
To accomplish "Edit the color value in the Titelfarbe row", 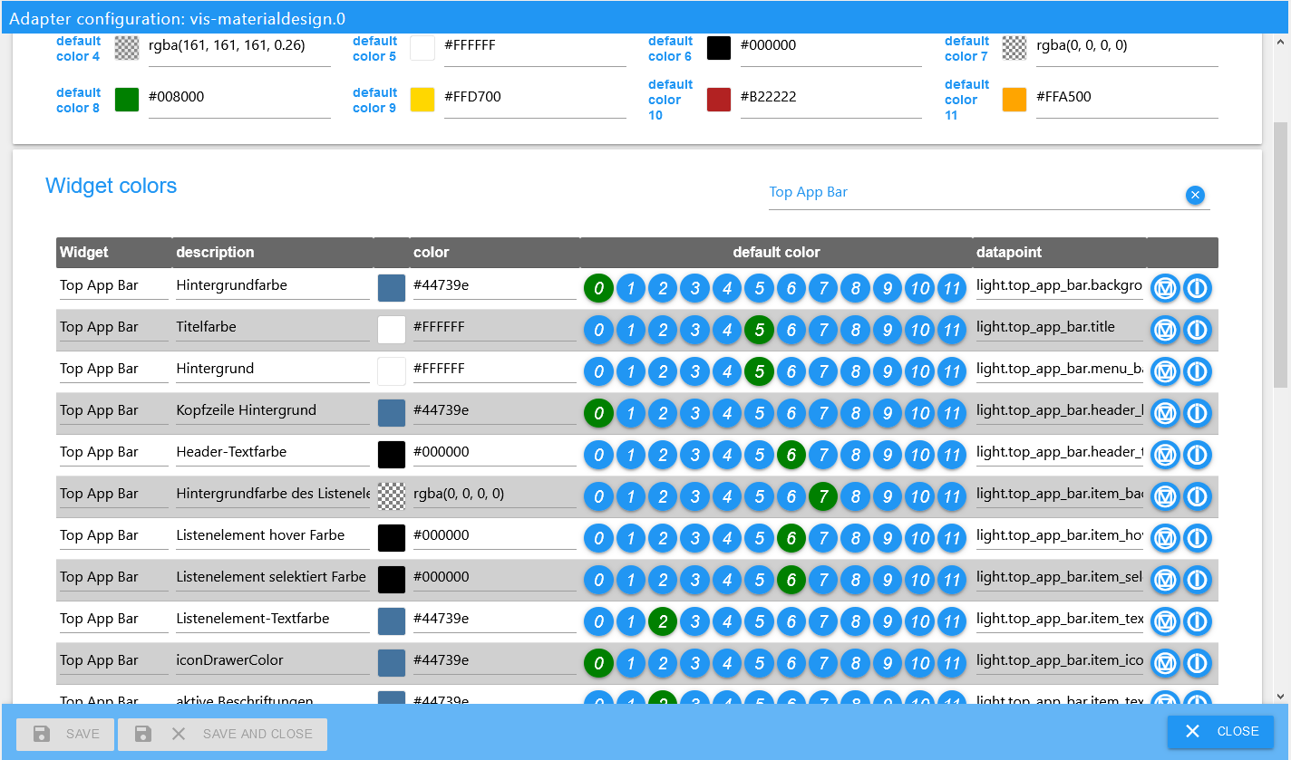I will (495, 328).
